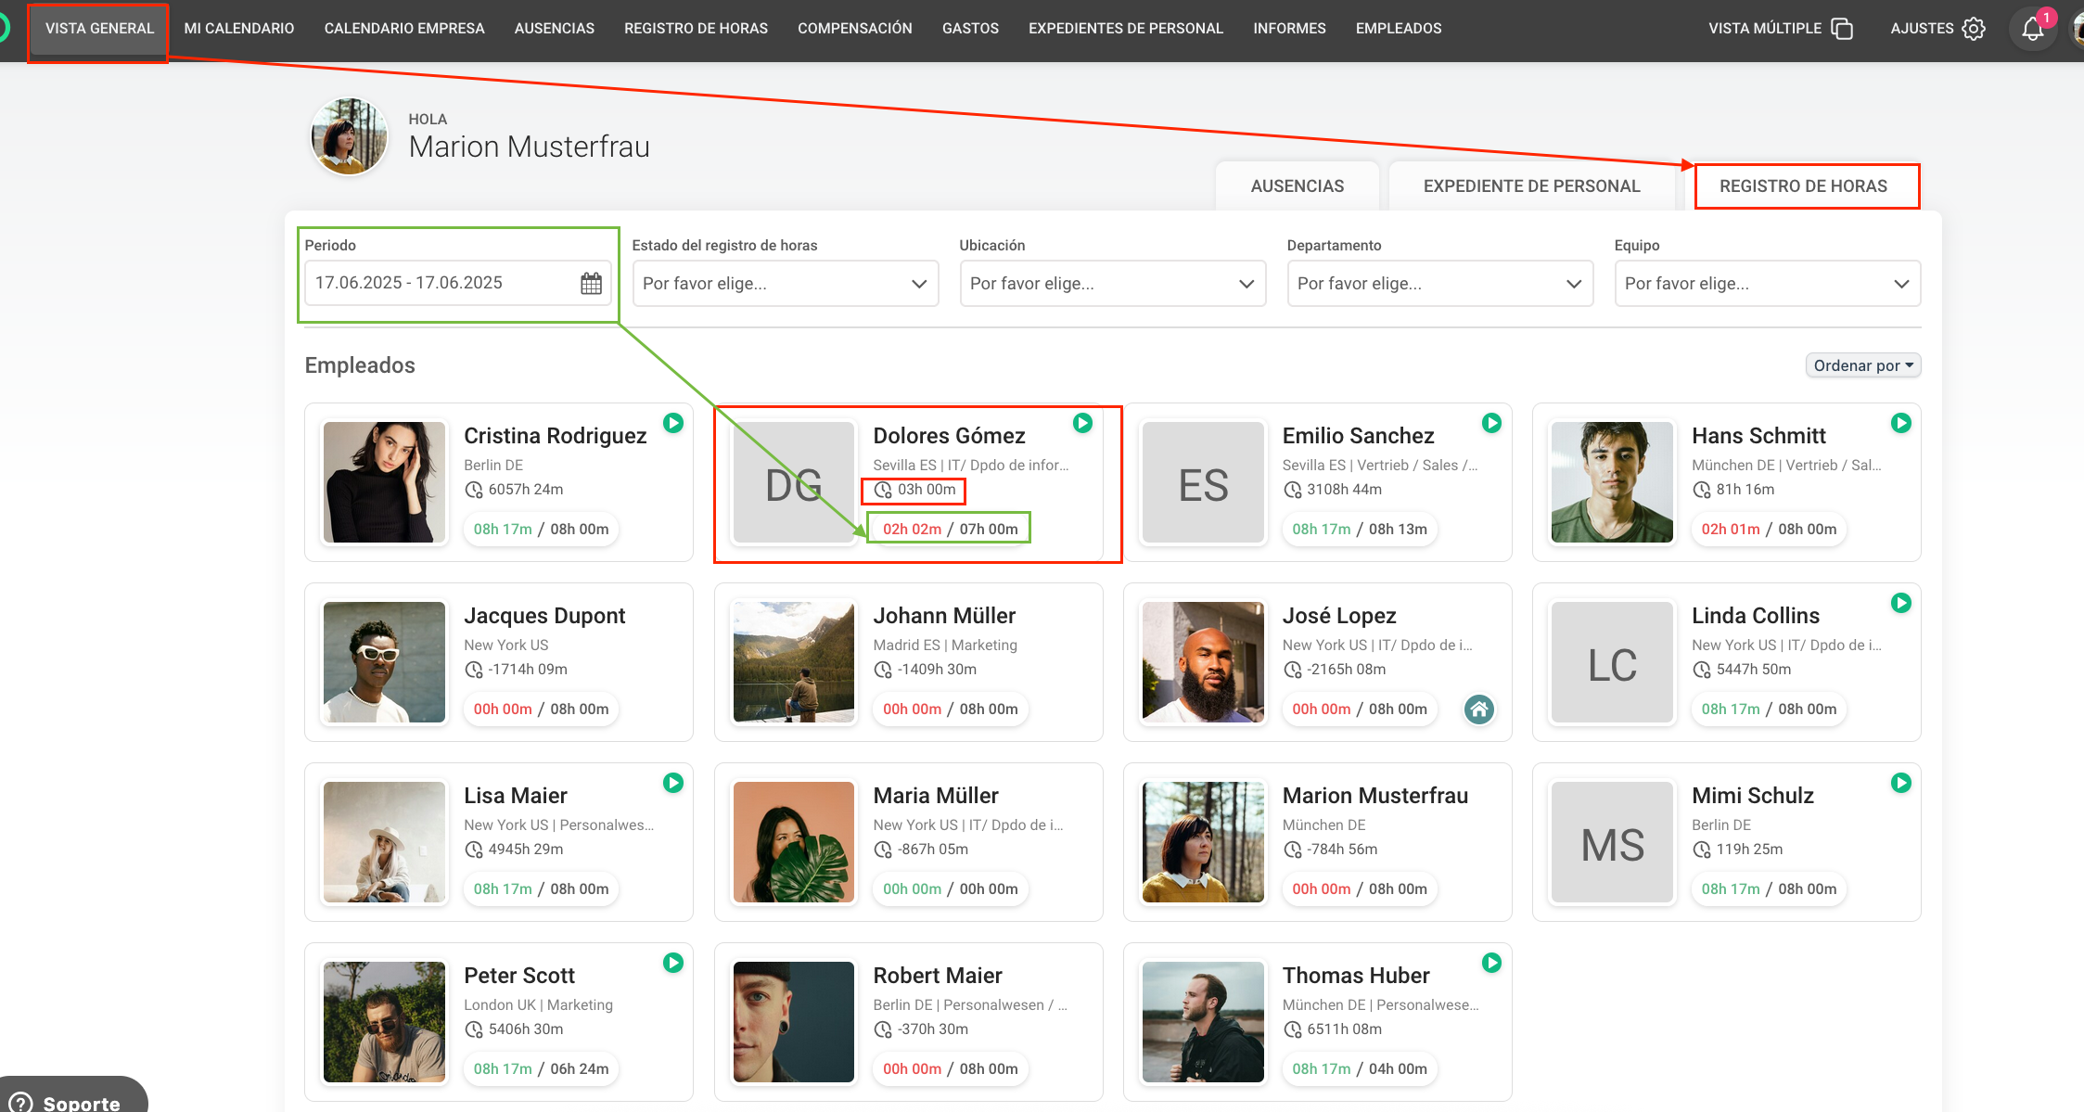Click the green play icon on Lisa Maier

click(673, 783)
